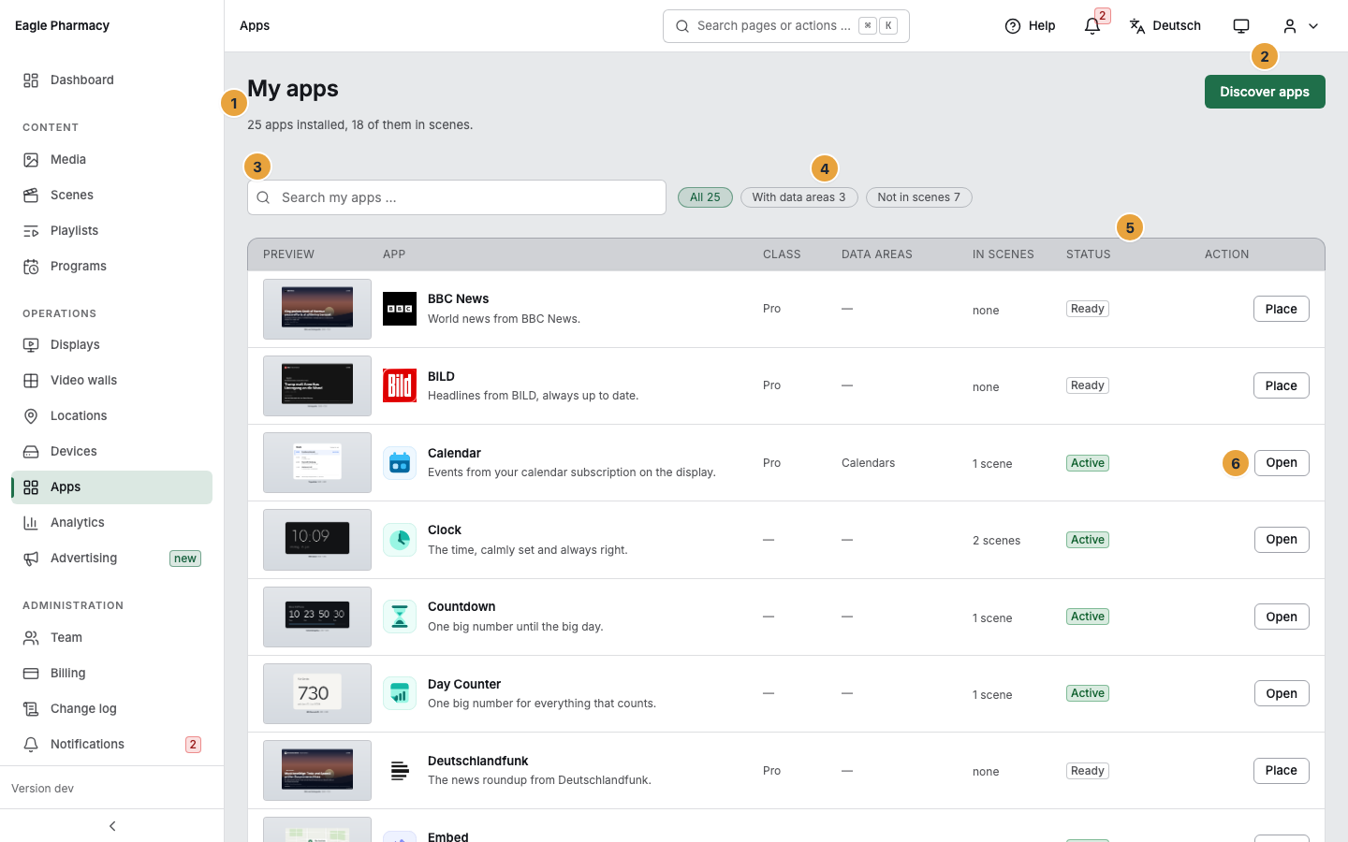
Task: Click the Countdown hourglass icon
Action: [400, 617]
